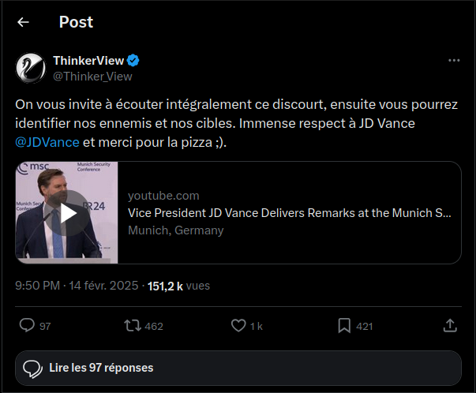Open the ThinkerView profile avatar

click(x=30, y=68)
